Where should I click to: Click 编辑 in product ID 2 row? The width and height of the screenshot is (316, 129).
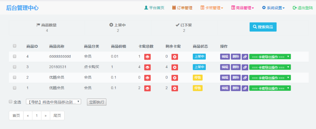click(x=225, y=78)
